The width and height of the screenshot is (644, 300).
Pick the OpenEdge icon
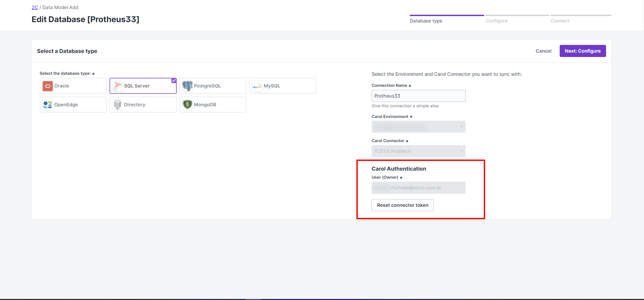pyautogui.click(x=48, y=105)
